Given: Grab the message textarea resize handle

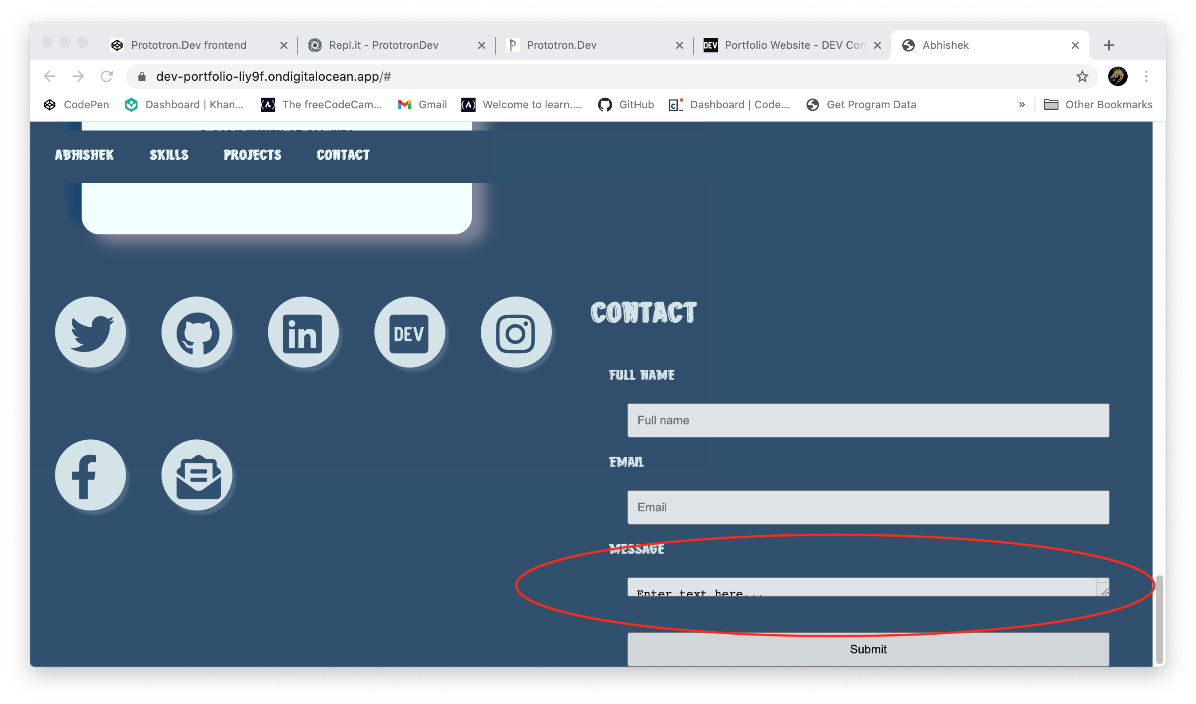Looking at the screenshot, I should 1105,590.
